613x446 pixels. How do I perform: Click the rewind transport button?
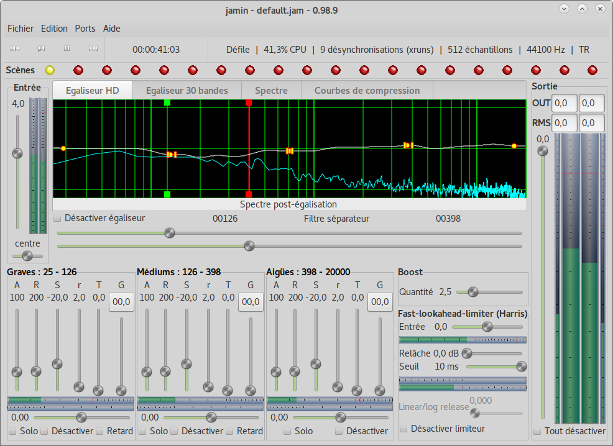(41, 49)
